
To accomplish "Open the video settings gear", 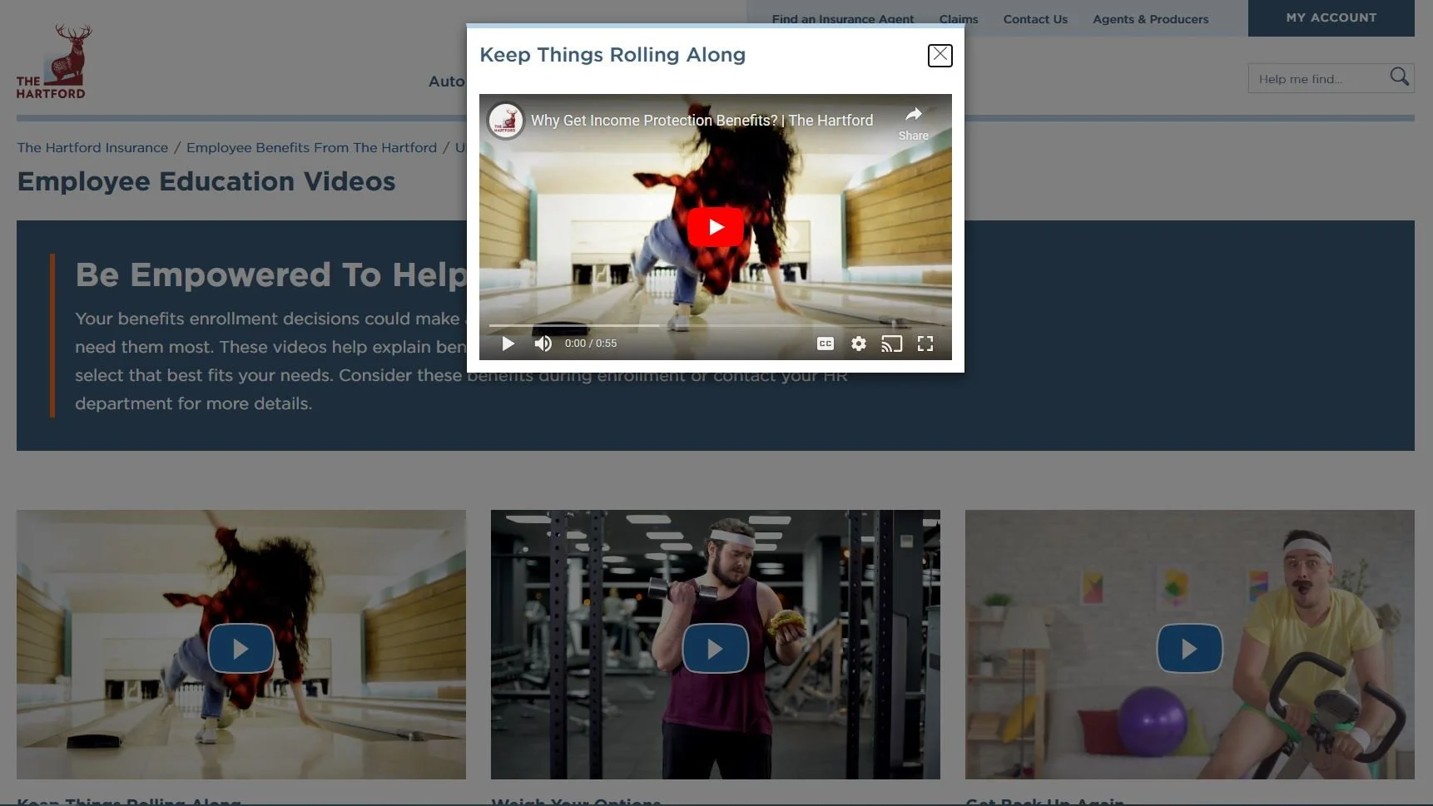I will pos(859,344).
